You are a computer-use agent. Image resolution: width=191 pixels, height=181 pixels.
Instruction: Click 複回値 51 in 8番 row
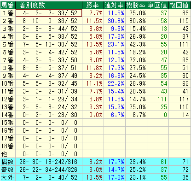click(179, 68)
